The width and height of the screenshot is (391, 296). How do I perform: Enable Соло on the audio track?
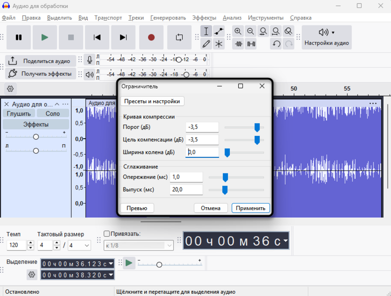click(52, 113)
